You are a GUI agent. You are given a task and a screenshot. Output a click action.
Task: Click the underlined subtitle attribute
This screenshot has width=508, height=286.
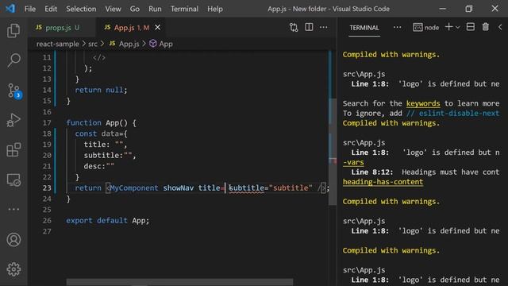tap(247, 188)
